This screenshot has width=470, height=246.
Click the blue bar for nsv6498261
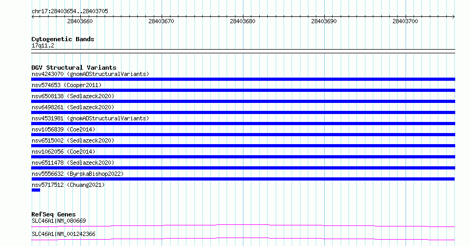(x=243, y=112)
